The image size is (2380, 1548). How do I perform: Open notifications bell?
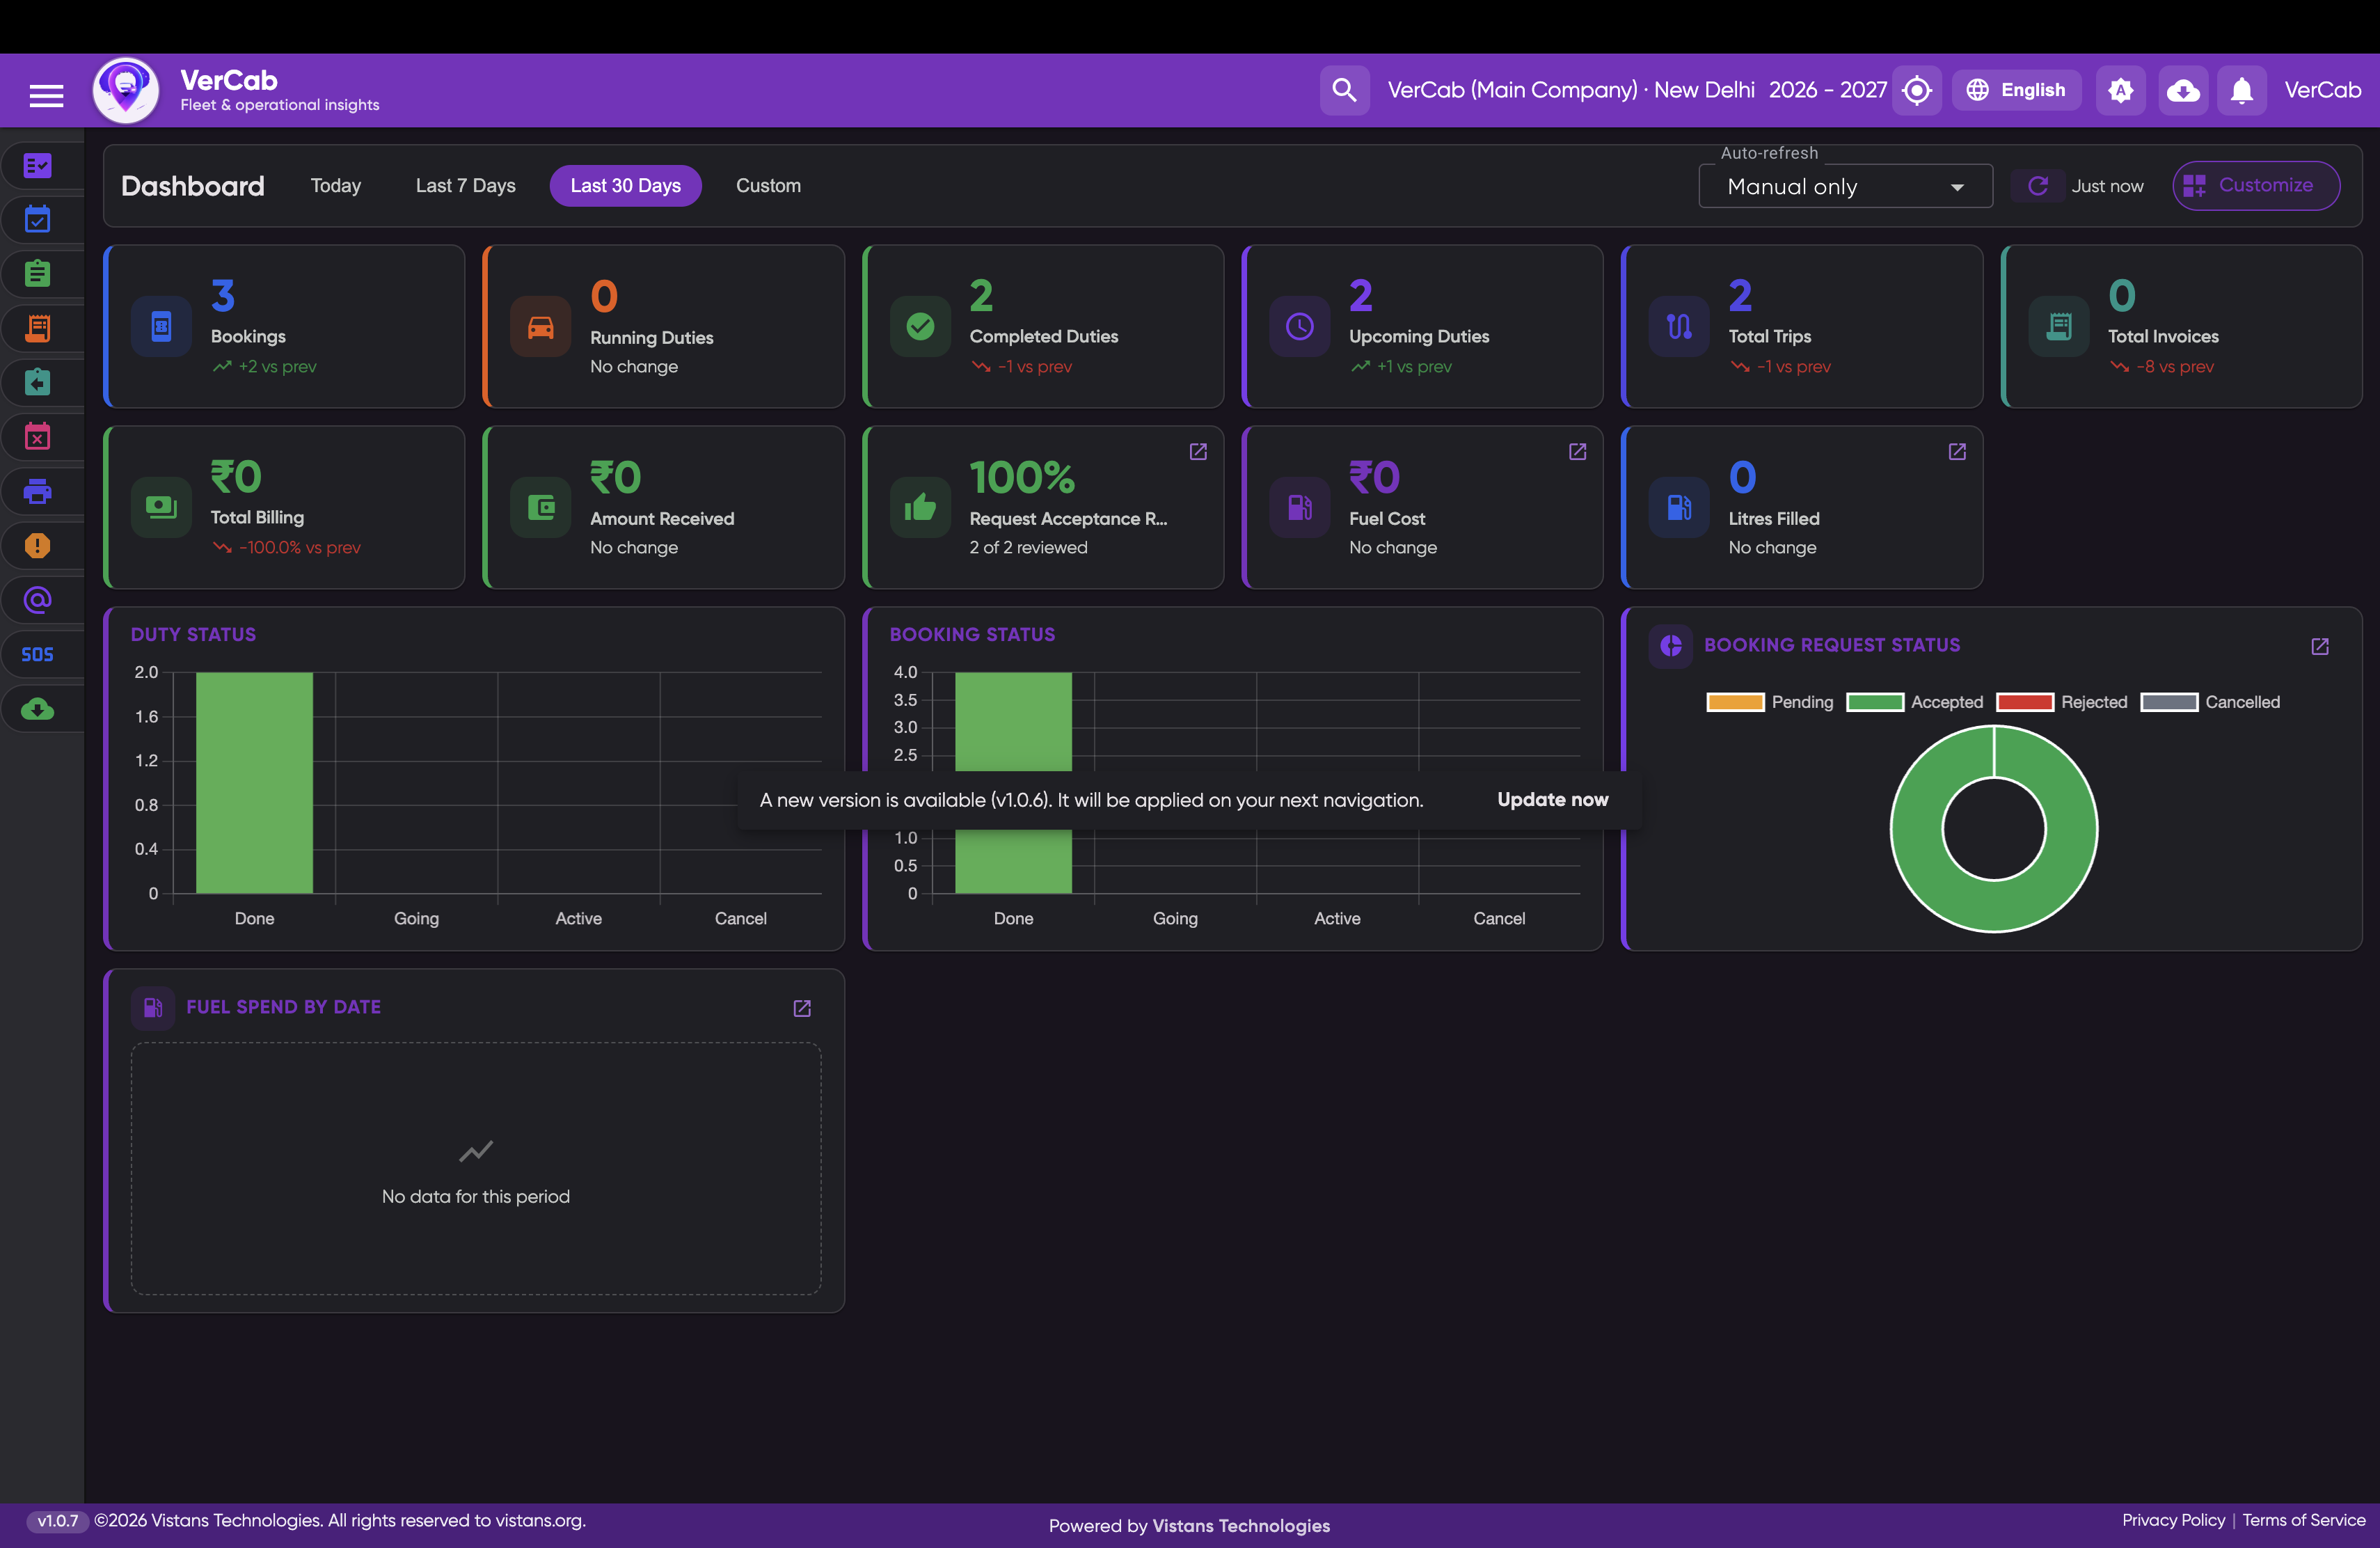pos(2241,90)
